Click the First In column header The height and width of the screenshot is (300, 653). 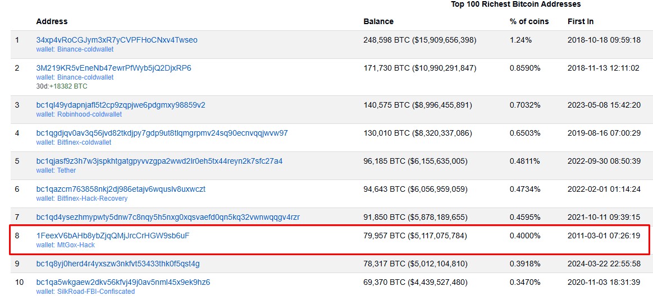pyautogui.click(x=581, y=21)
